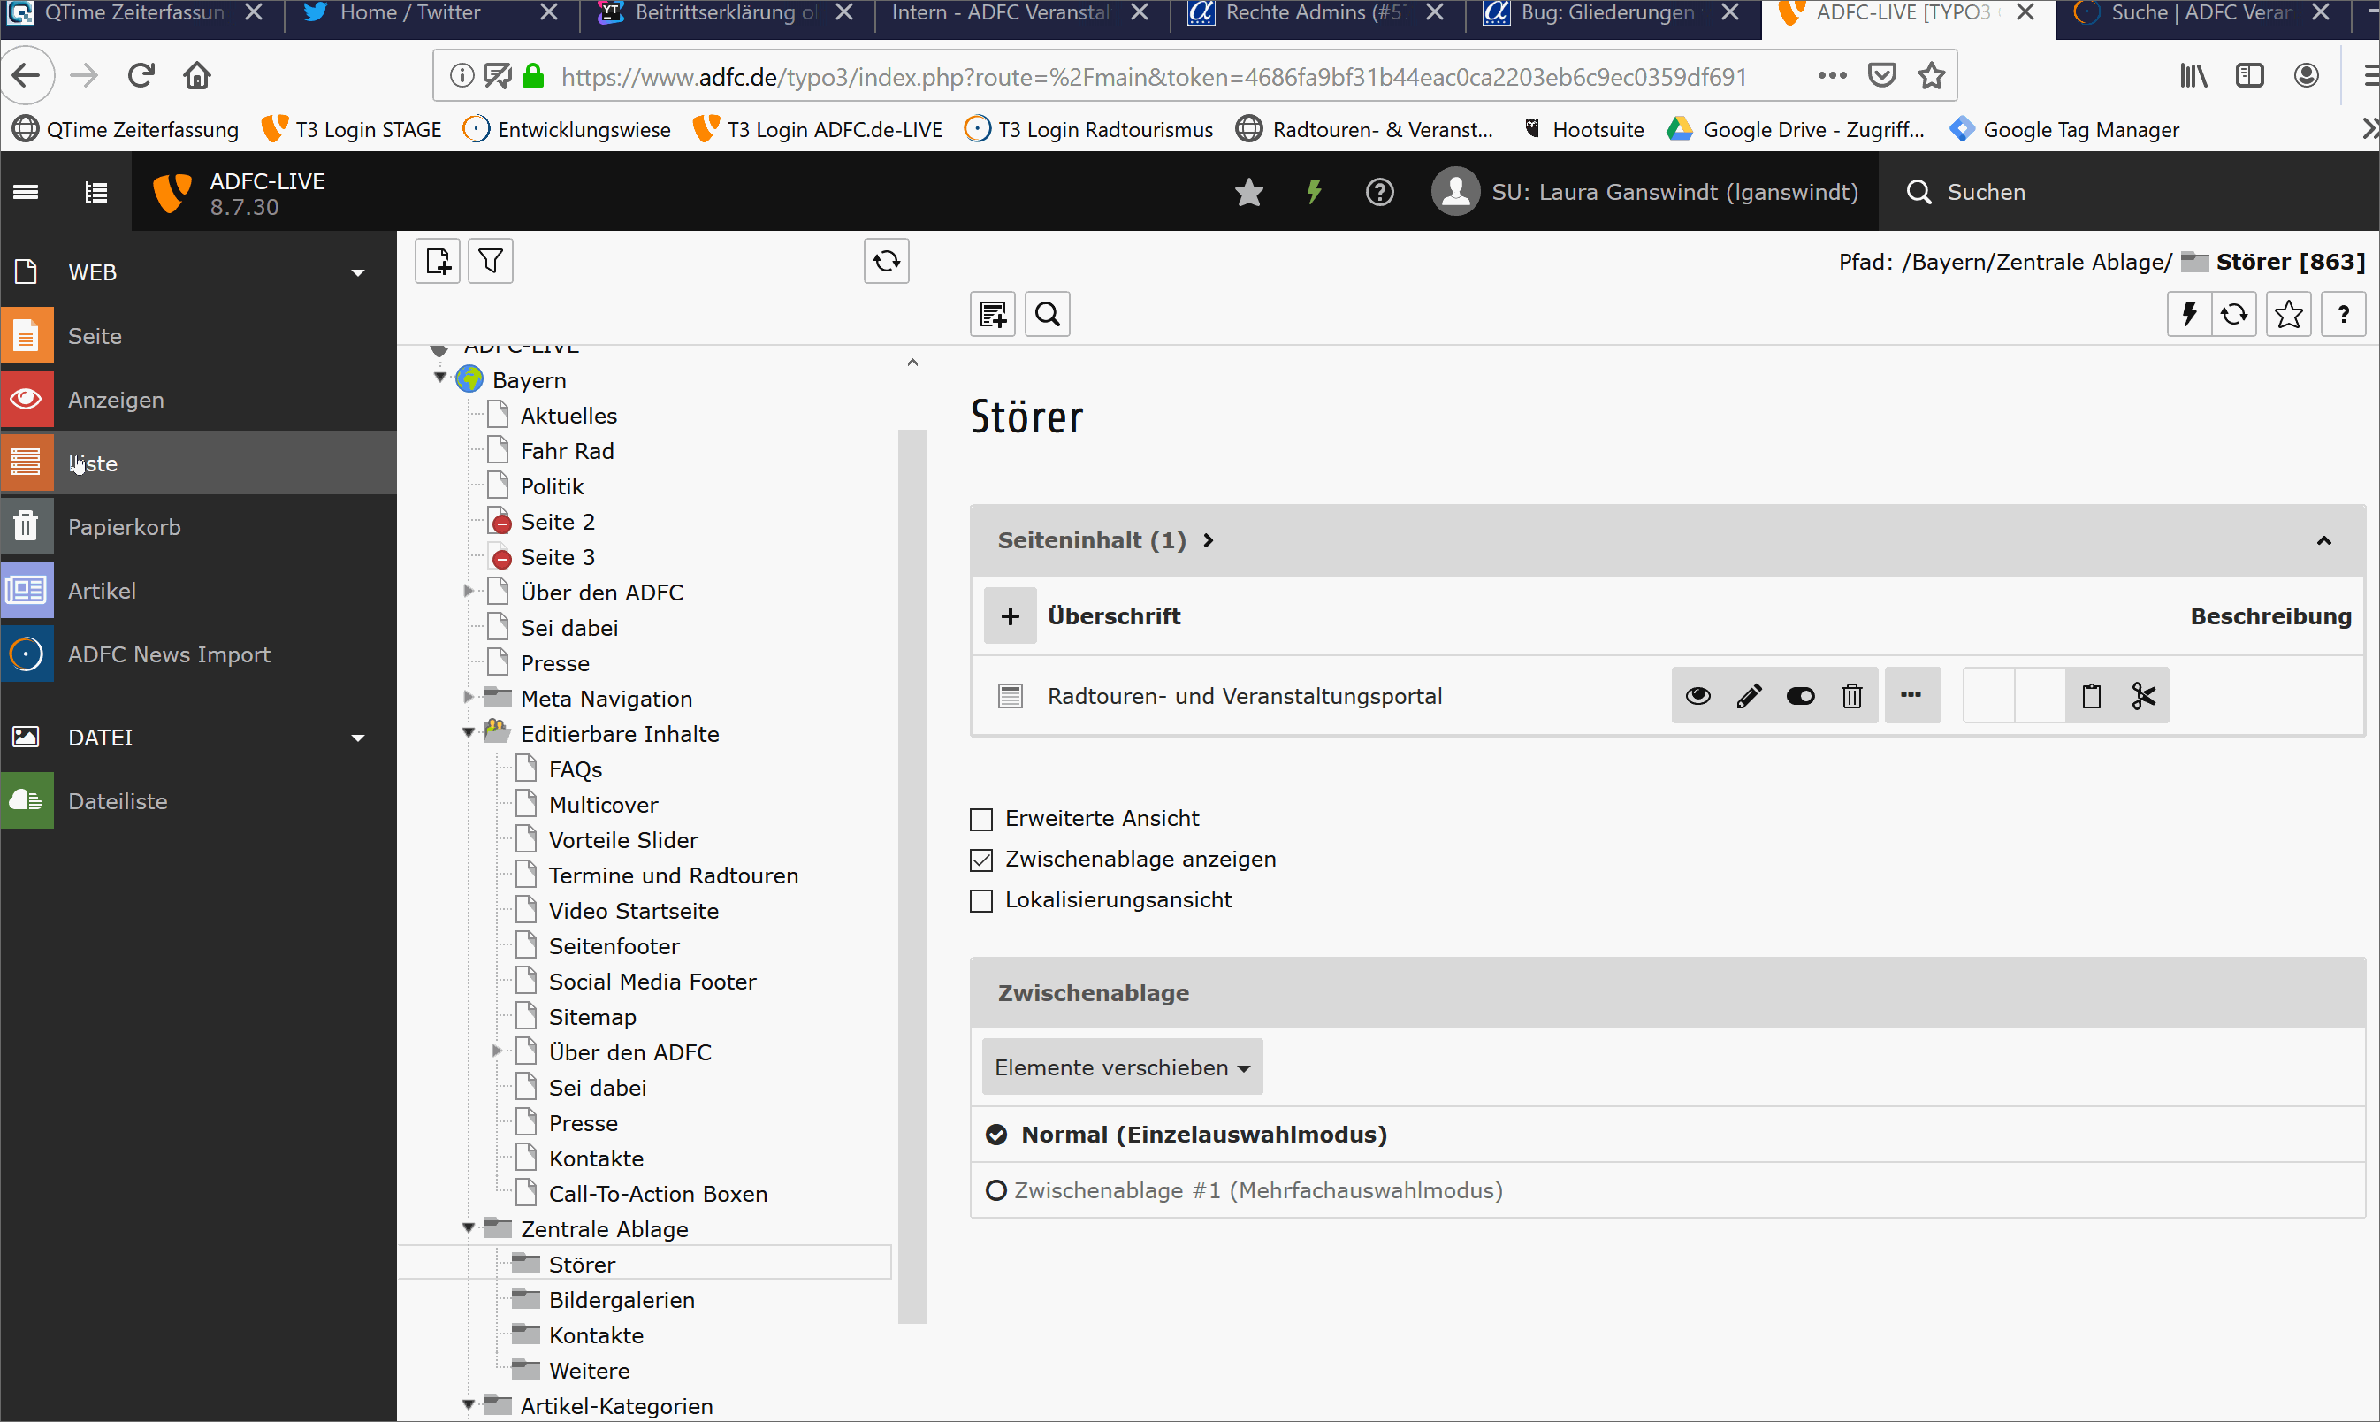
Task: Toggle hide record switch for Radtouren entry
Action: pos(1800,696)
